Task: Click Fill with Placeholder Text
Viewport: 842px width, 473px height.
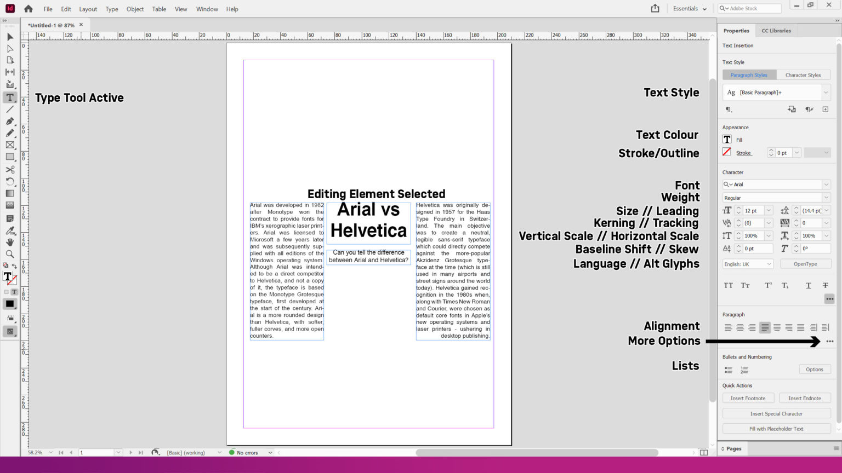Action: click(x=776, y=429)
